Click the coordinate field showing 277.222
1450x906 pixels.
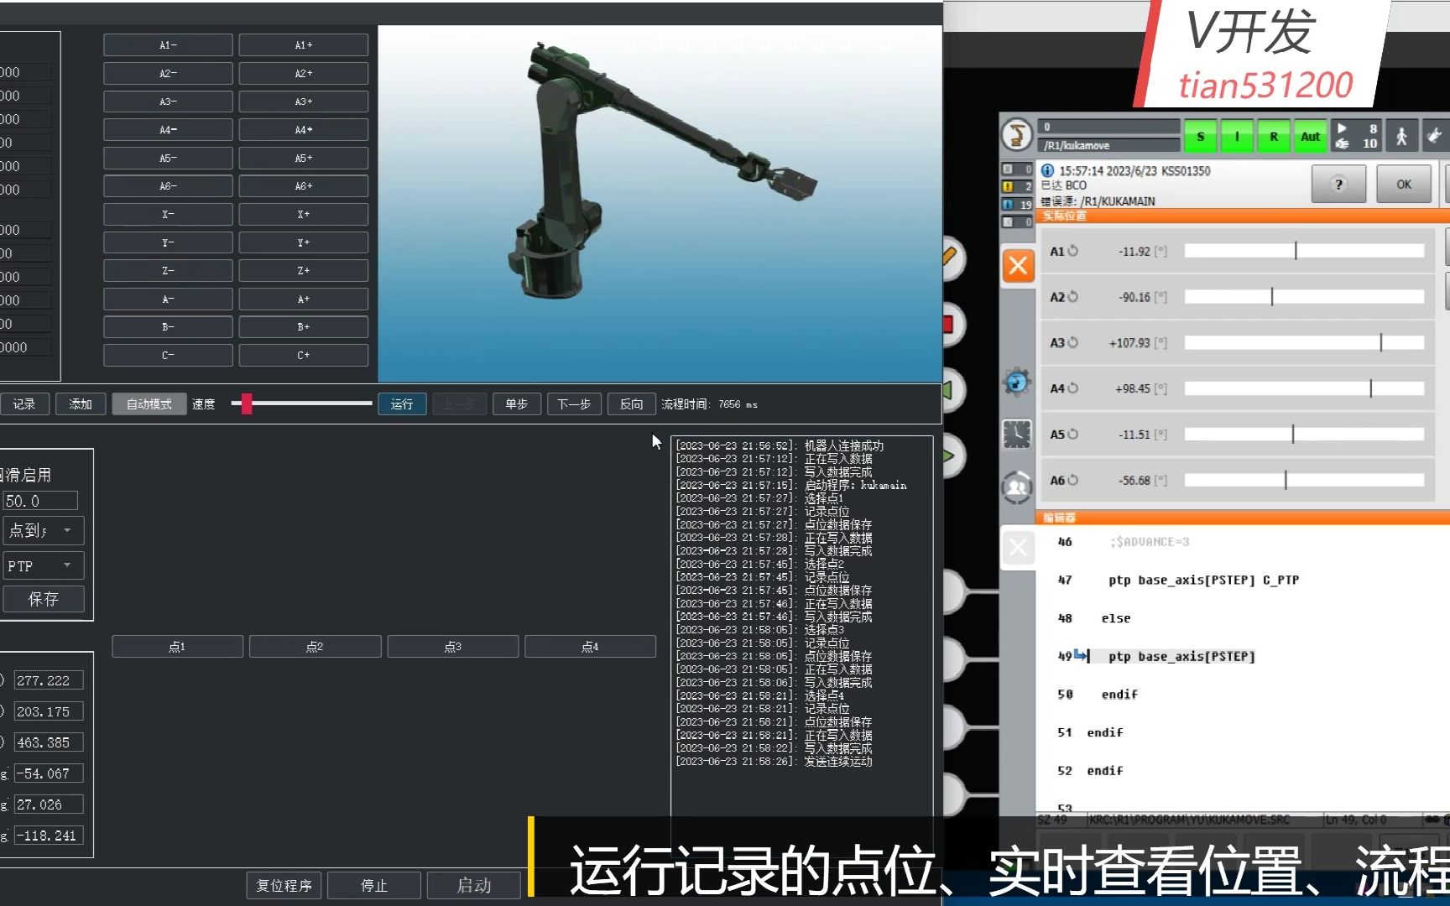48,680
